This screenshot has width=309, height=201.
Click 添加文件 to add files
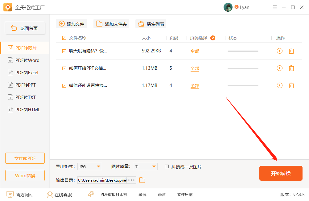point(72,24)
